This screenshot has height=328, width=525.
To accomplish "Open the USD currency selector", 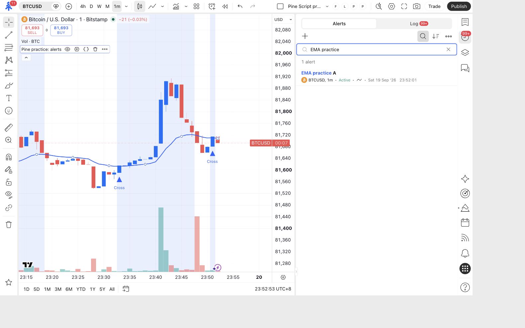I will 283,20.
